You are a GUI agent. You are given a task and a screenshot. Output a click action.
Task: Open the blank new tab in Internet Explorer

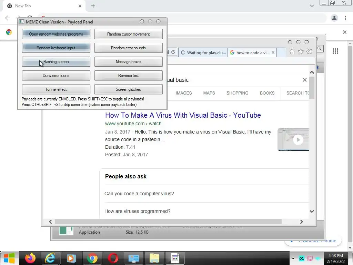pos(281,53)
